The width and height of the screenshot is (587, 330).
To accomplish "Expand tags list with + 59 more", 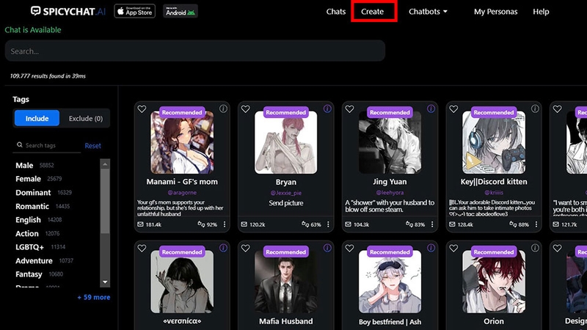I will tap(94, 298).
